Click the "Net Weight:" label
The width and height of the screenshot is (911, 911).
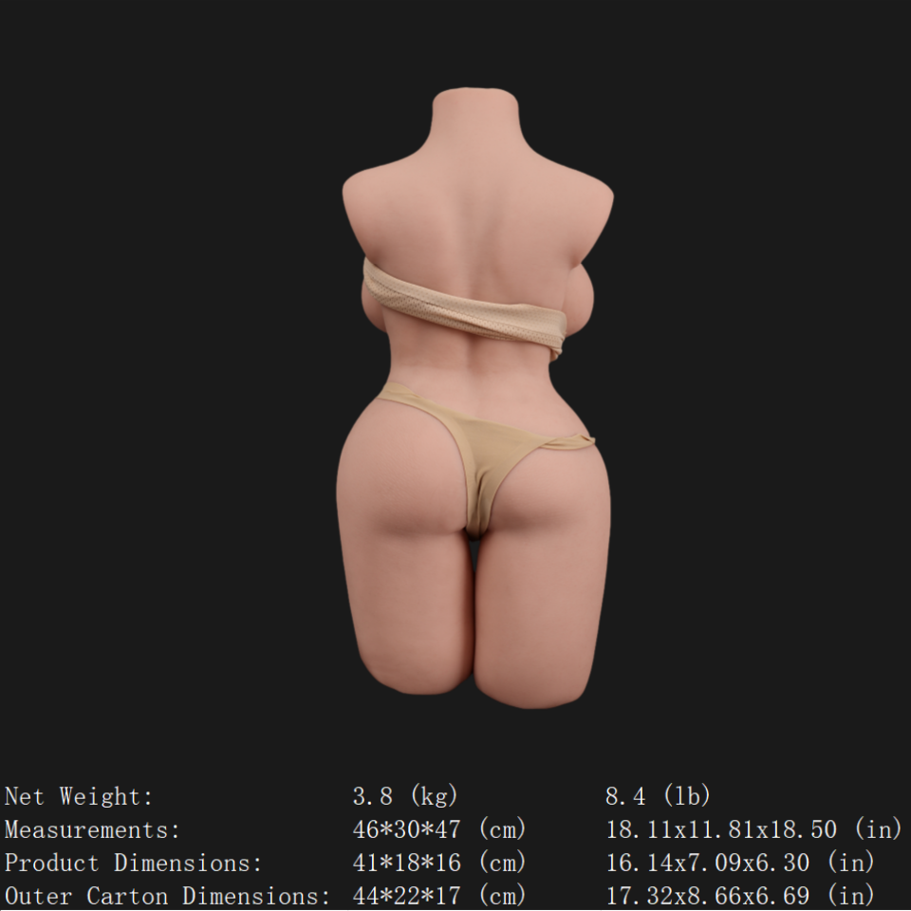79,796
